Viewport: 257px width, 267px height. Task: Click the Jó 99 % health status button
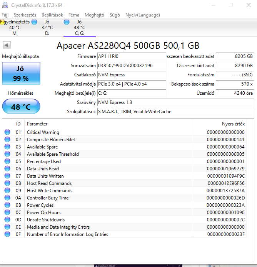click(x=21, y=73)
